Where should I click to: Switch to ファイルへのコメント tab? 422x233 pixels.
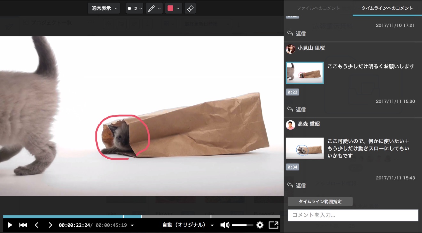pos(318,8)
